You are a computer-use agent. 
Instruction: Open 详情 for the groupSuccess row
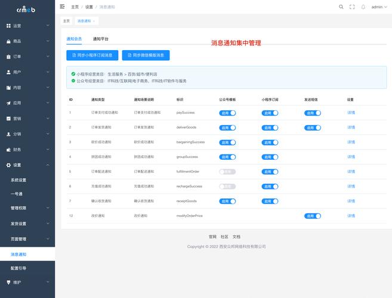coord(351,157)
